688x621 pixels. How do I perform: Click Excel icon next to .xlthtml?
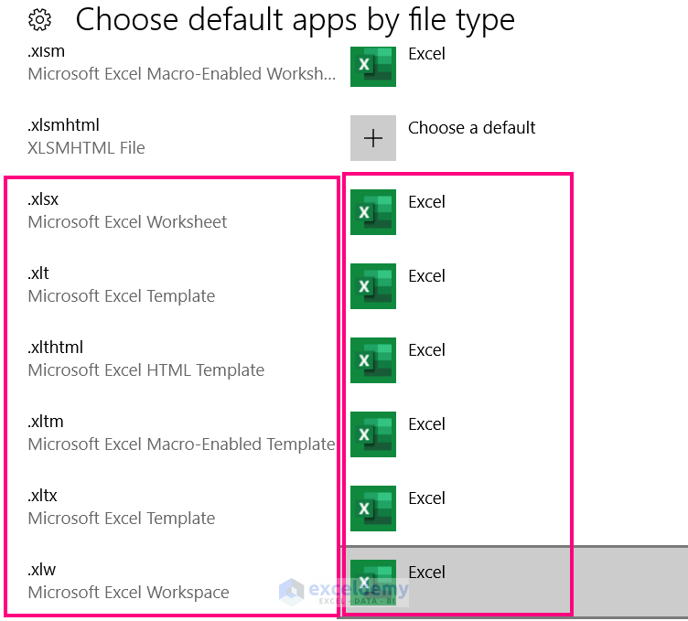[373, 360]
